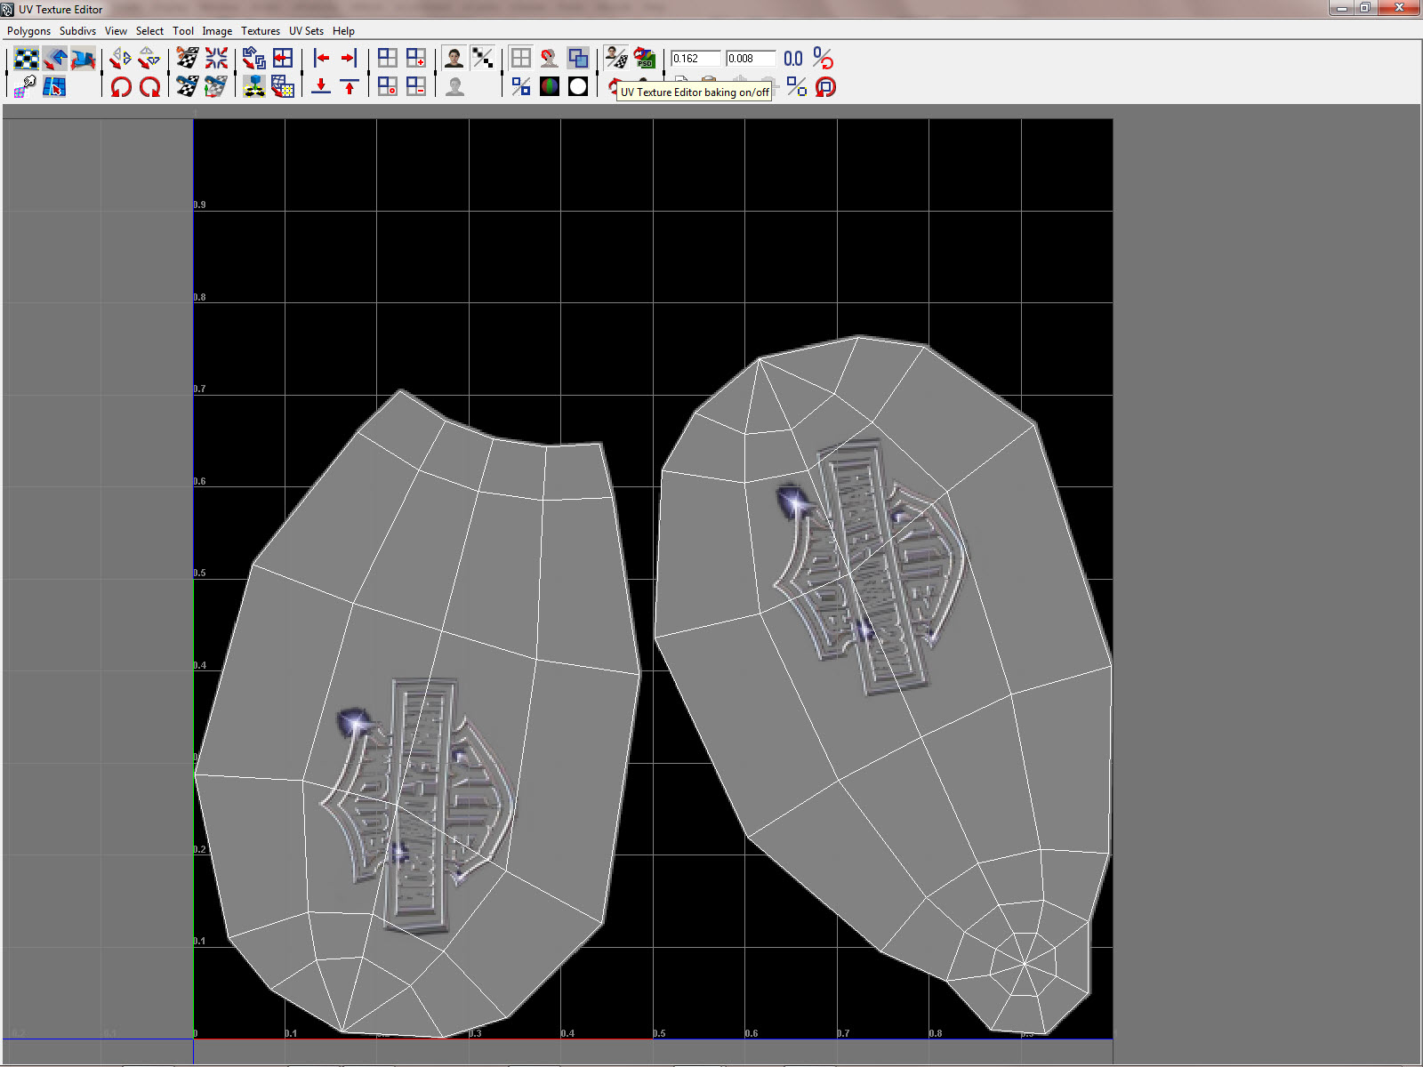The width and height of the screenshot is (1423, 1067).
Task: Click Display RGB channels sphere icon
Action: point(550,87)
